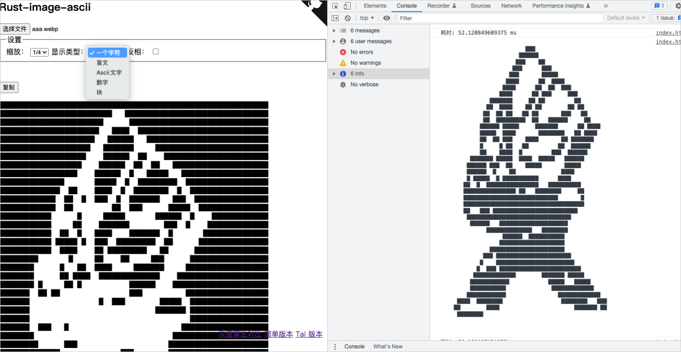This screenshot has height=352, width=681.
Task: Select Ascii文字 option in the list
Action: (x=107, y=73)
